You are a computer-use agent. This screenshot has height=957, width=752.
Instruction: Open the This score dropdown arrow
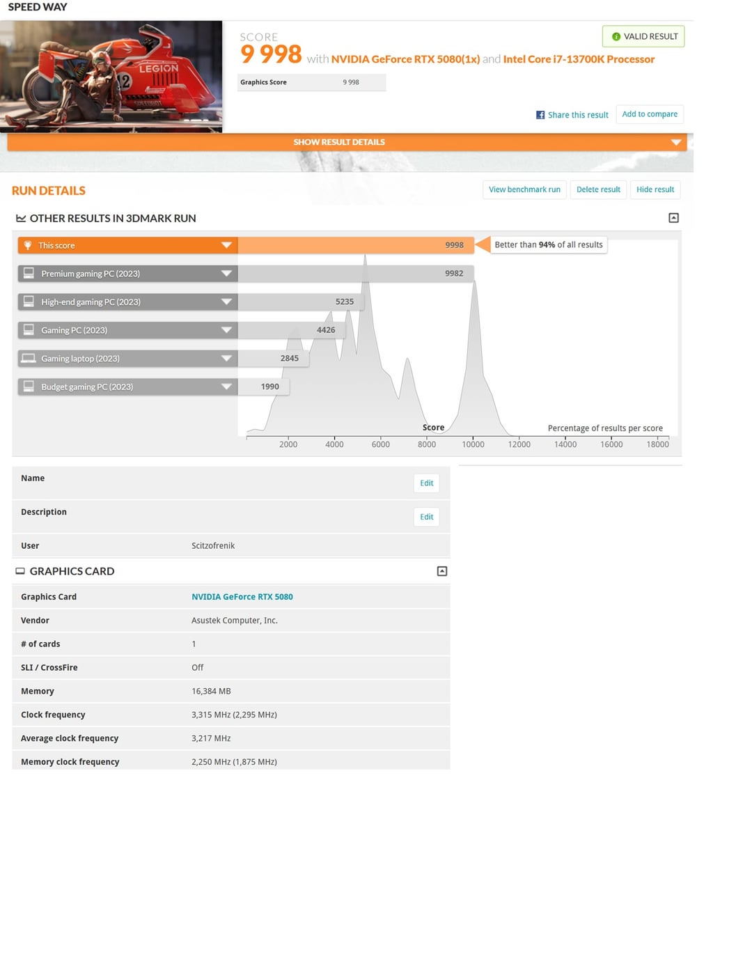pyautogui.click(x=226, y=245)
